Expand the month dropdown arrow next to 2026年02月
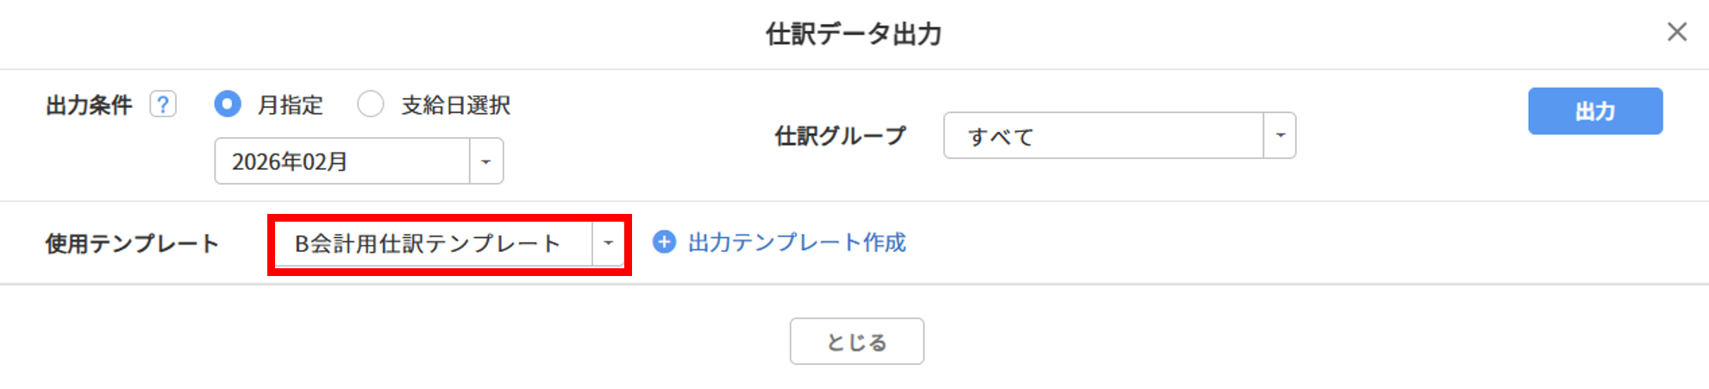This screenshot has width=1709, height=389. tap(486, 161)
